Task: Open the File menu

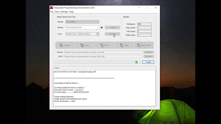Action: pyautogui.click(x=52, y=12)
